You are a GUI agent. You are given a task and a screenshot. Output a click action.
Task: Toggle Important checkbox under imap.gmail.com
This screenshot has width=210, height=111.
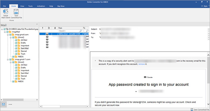point(16,46)
